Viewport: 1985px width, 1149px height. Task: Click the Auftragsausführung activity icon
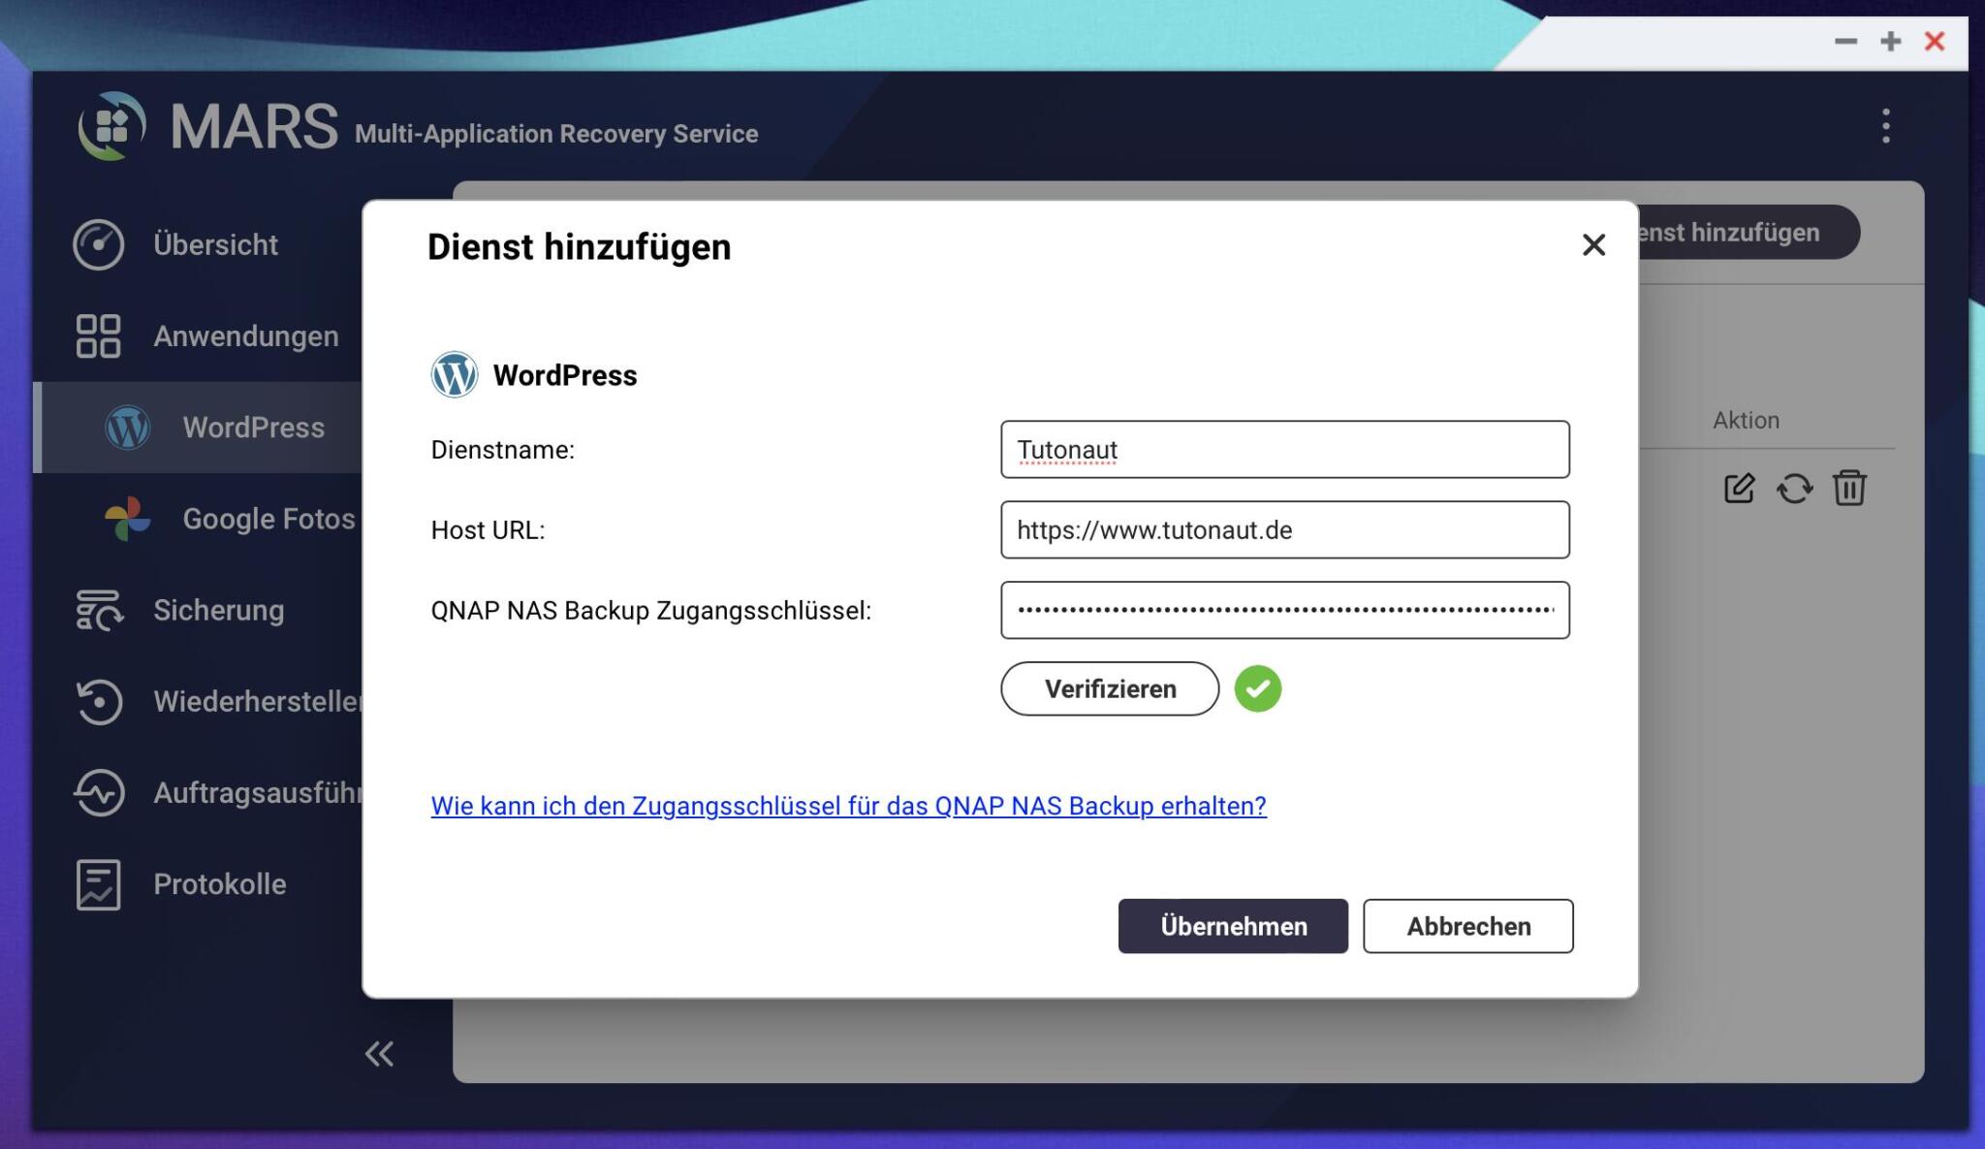point(99,793)
